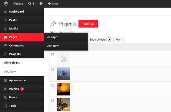Open the Dashboard menu

[x=22, y=12]
